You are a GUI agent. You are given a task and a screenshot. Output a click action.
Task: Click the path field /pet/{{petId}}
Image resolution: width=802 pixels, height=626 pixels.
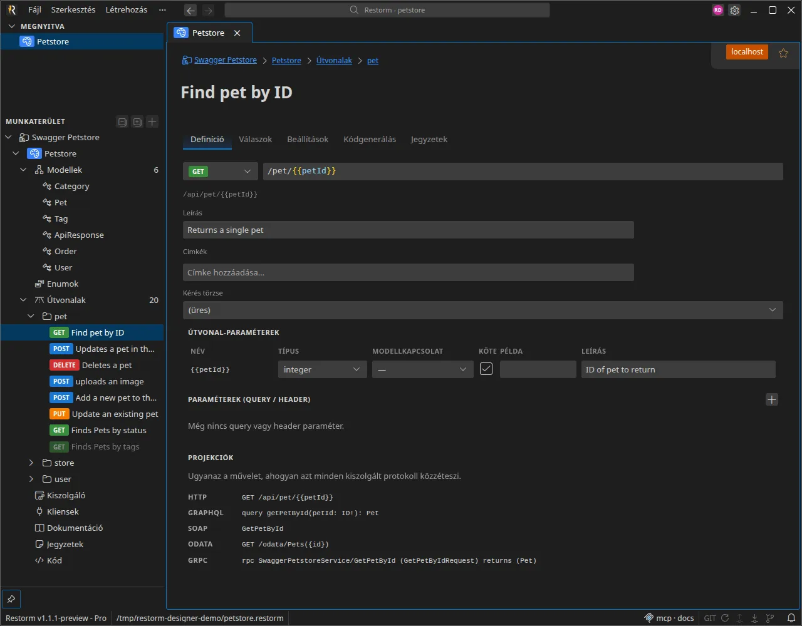[x=523, y=172]
